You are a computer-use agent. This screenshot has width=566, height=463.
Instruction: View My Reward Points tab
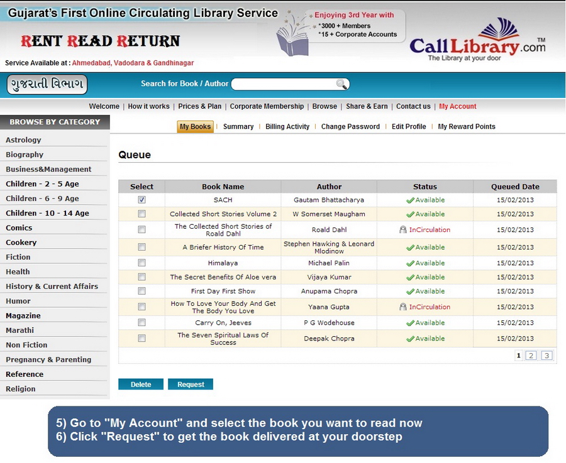(467, 126)
